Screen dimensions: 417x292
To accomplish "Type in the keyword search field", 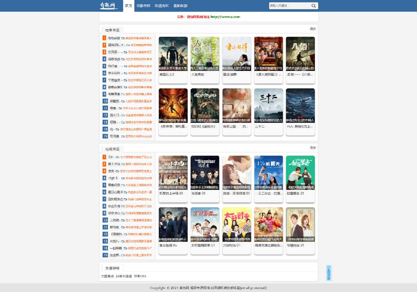I will click(x=289, y=6).
